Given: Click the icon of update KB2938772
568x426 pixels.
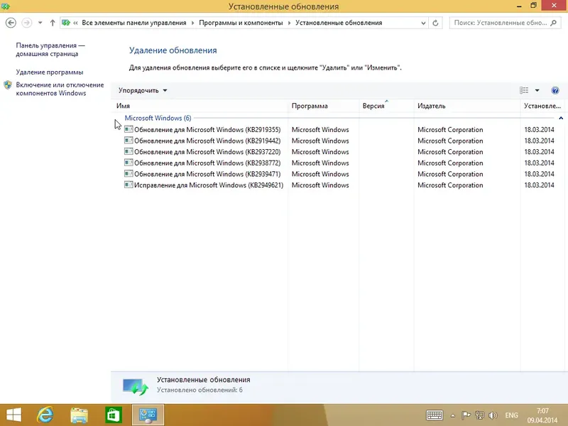Looking at the screenshot, I should (129, 163).
